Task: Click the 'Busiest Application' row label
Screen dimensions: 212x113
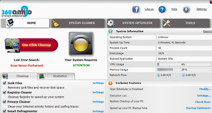Action: tap(121, 59)
